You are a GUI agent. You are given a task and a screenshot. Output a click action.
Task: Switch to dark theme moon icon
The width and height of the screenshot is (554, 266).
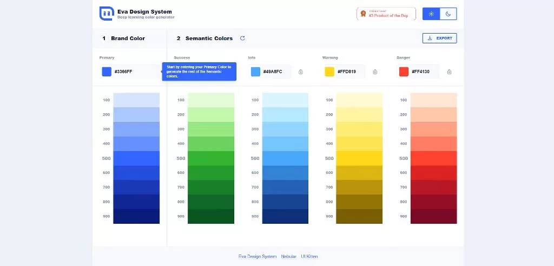[448, 14]
